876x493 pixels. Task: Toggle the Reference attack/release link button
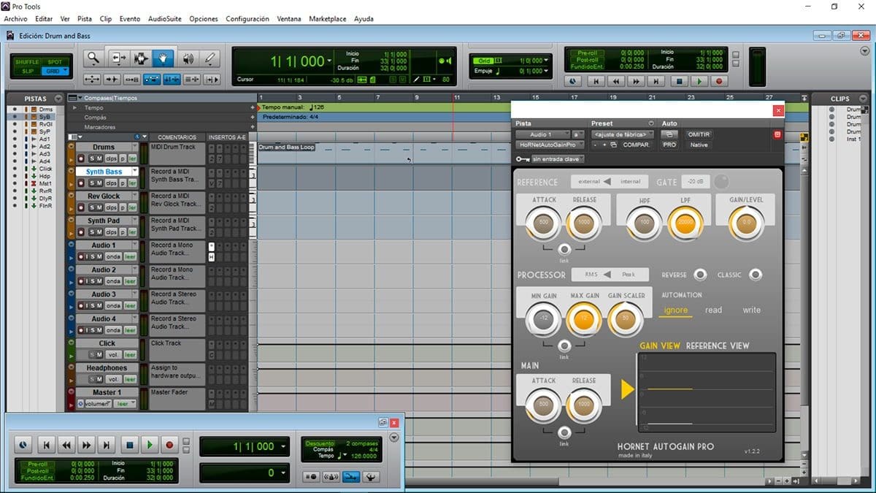click(x=564, y=249)
